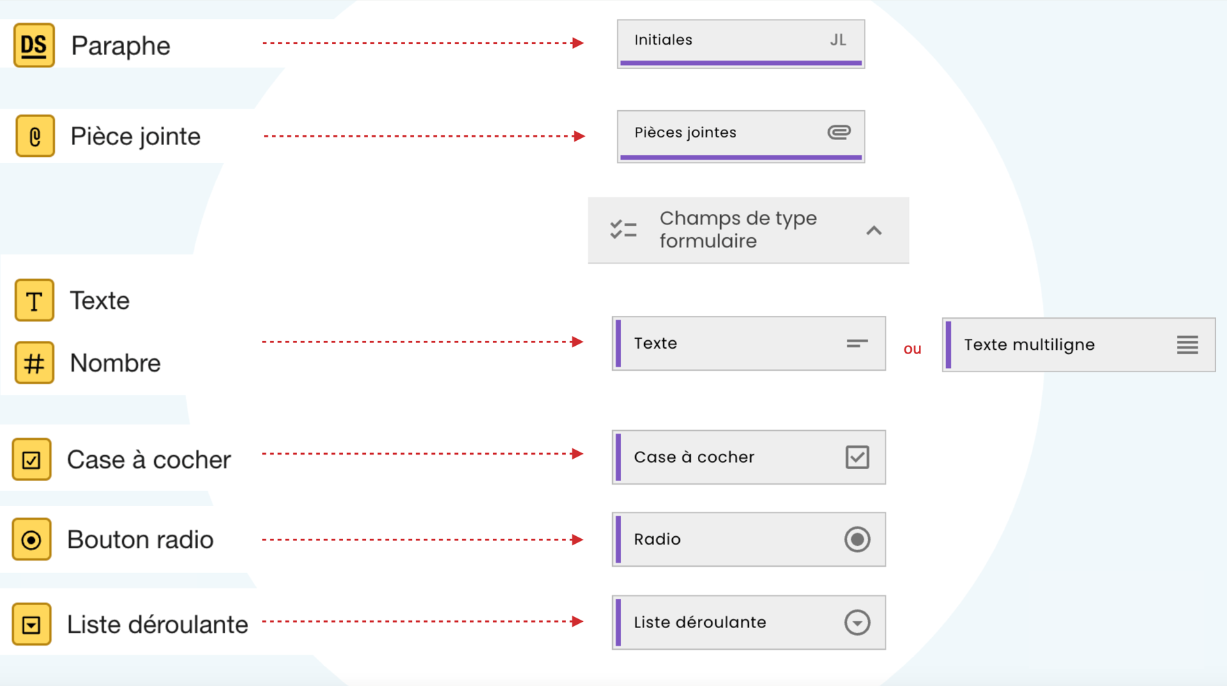Open the dropdown arrow in Liste déroulante field

[857, 623]
